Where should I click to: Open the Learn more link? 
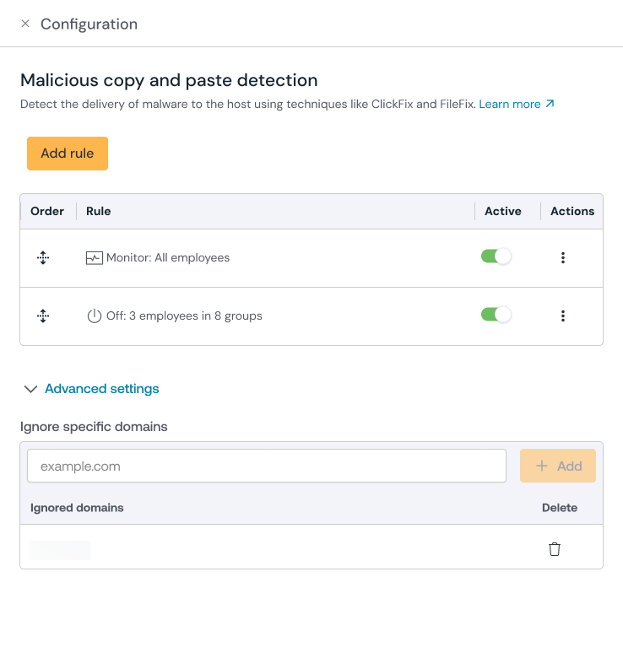[x=509, y=105]
